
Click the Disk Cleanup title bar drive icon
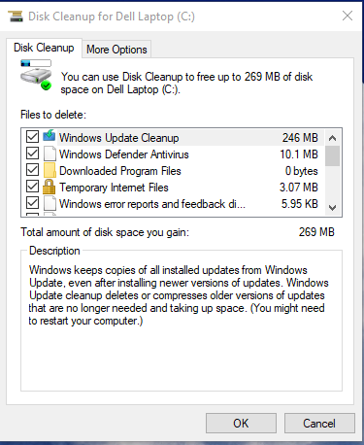coord(16,16)
